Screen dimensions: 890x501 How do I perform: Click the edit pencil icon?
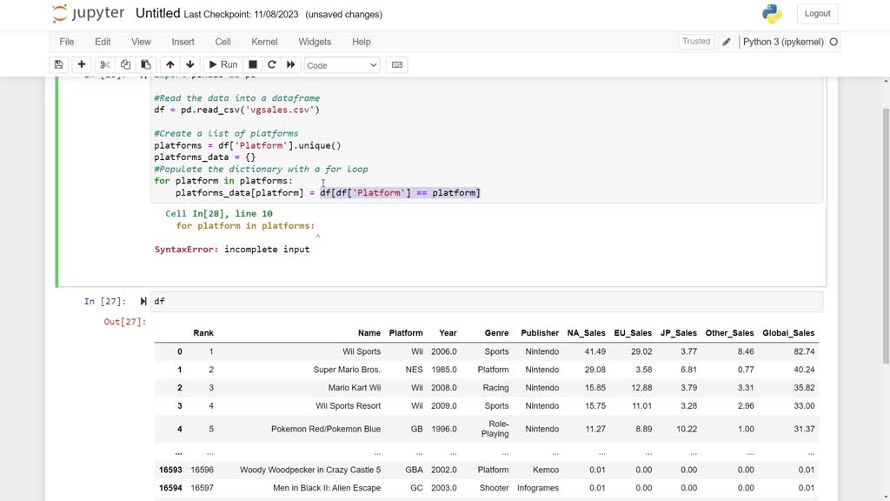(x=727, y=42)
